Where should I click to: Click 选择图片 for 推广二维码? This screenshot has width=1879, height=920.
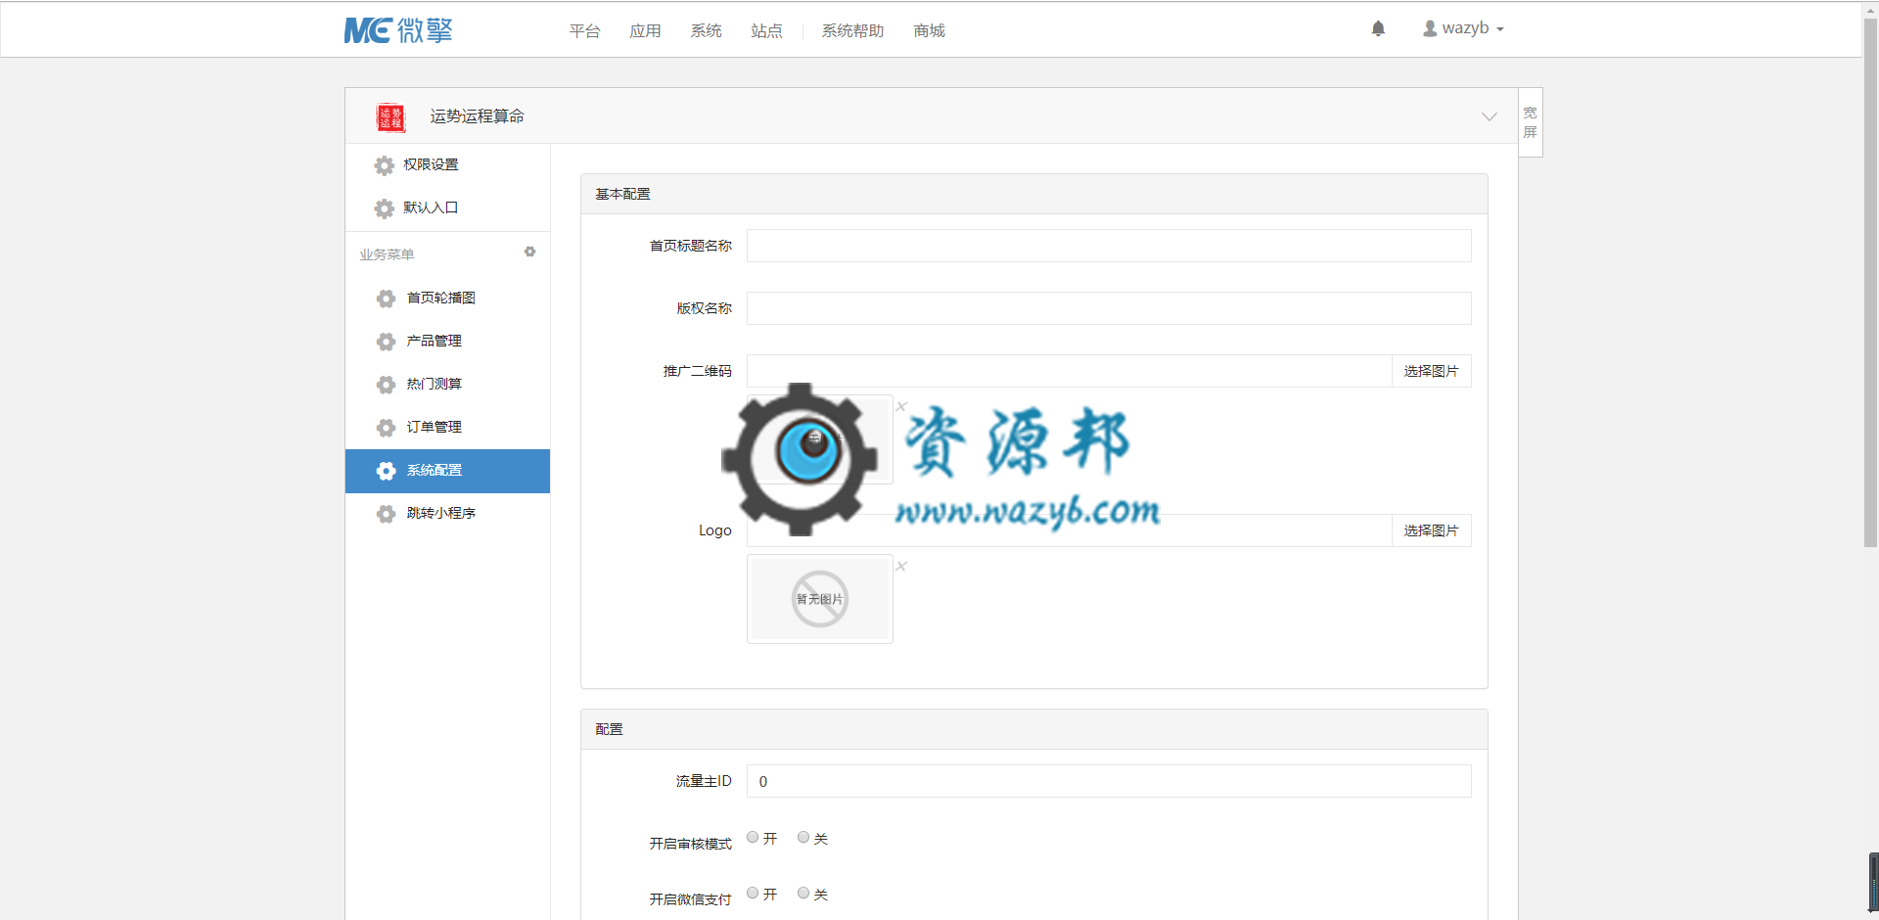[x=1431, y=371]
